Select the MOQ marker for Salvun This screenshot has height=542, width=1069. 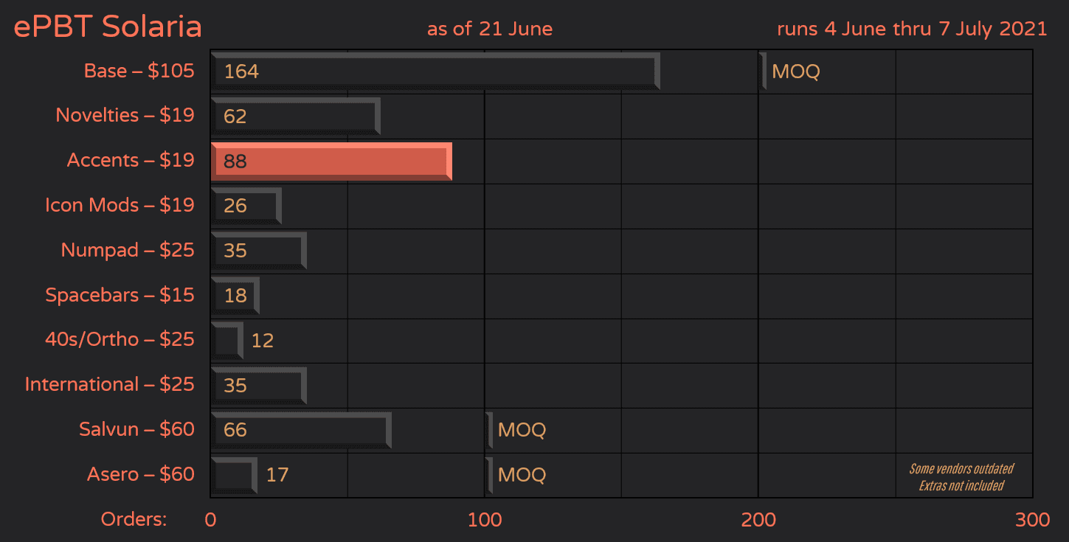click(x=488, y=430)
